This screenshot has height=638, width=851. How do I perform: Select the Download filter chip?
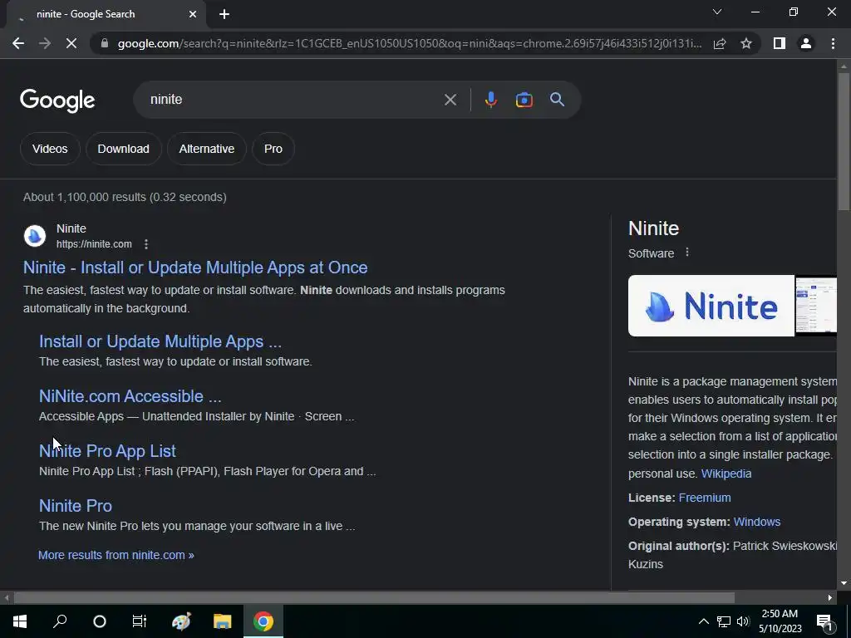tap(123, 149)
